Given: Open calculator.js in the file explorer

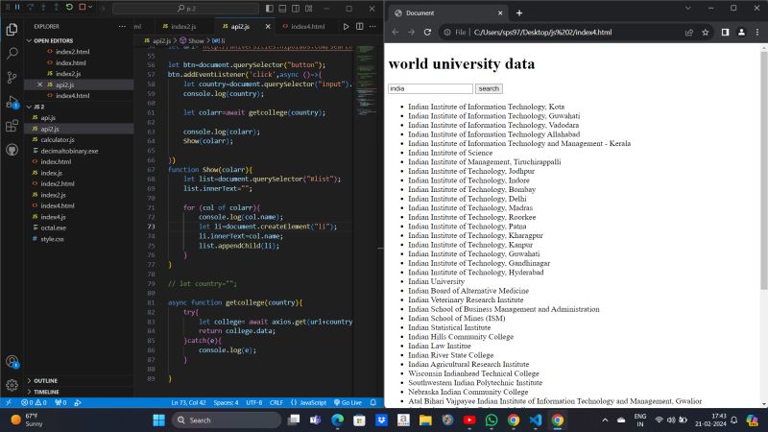Looking at the screenshot, I should [60, 139].
